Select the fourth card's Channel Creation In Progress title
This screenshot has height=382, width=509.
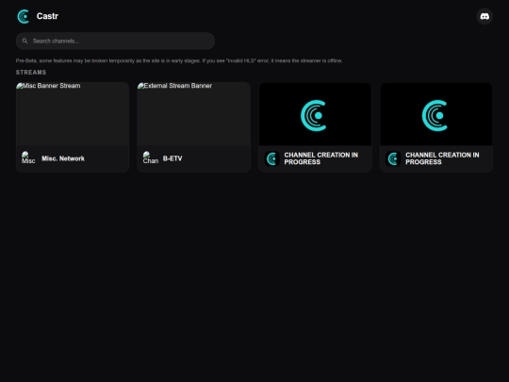442,158
